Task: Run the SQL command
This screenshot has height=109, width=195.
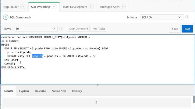Action: 187,29
